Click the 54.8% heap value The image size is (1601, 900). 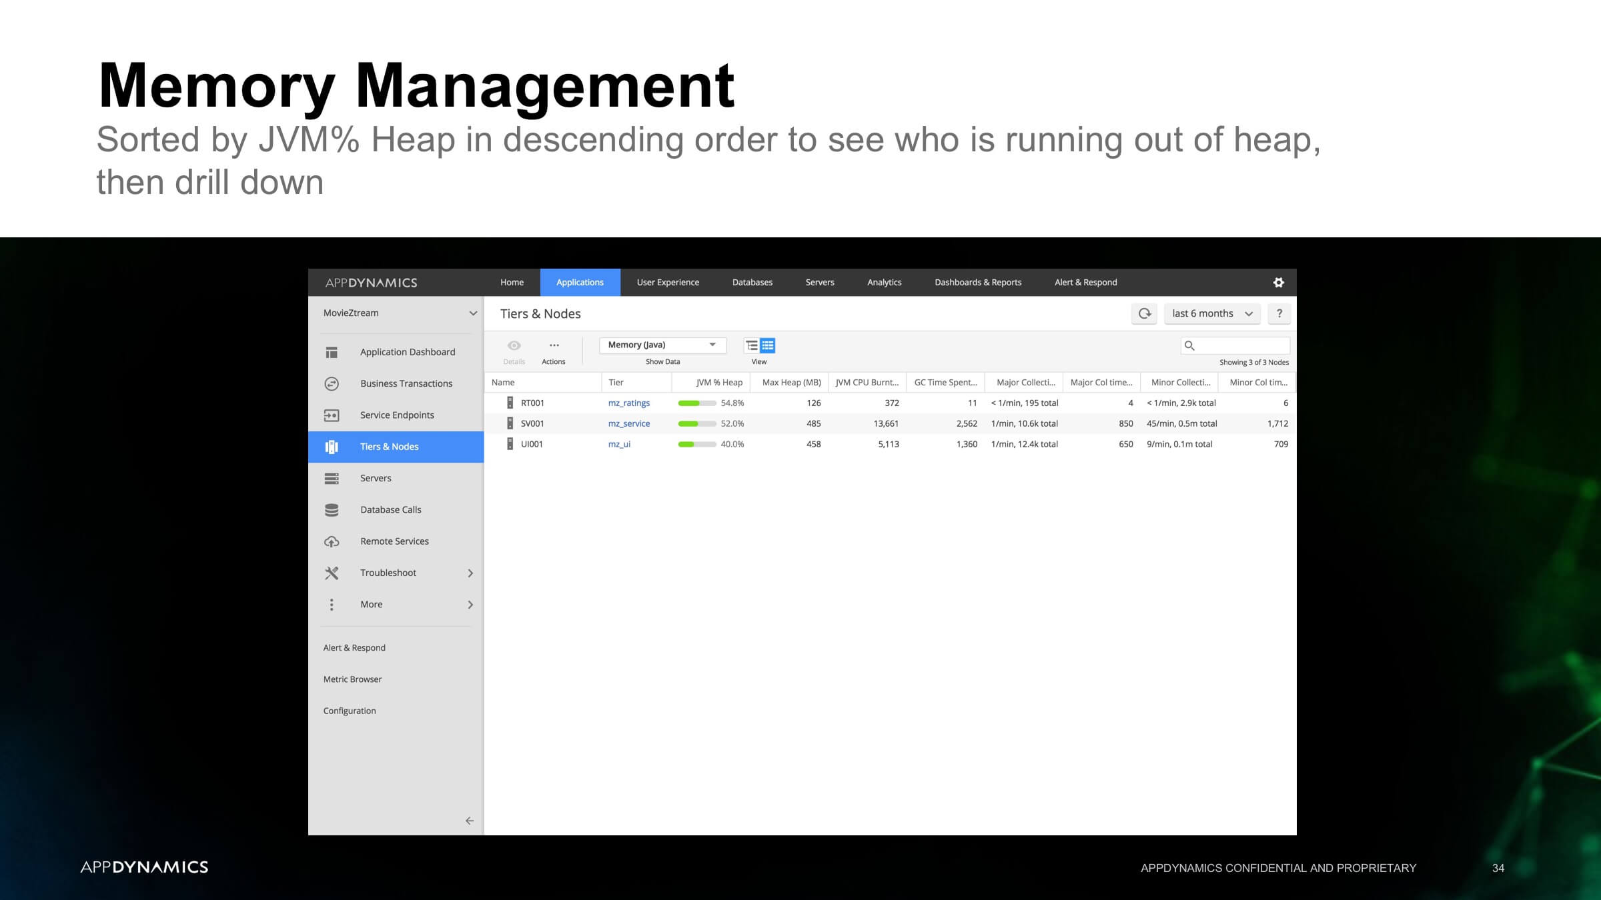pyautogui.click(x=732, y=403)
